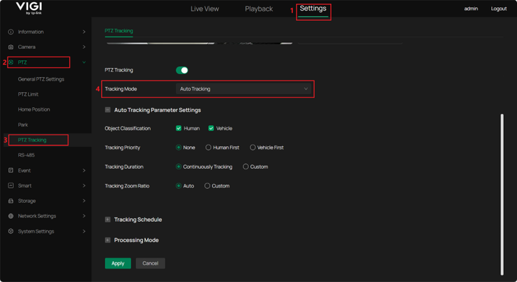This screenshot has height=282, width=517.
Task: Click the Object Classification label
Action: click(x=127, y=128)
